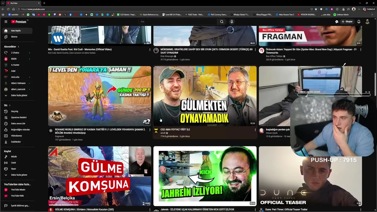Viewport: 377px width, 212px height.
Task: Open options for Örümcek-Adam fragman video
Action: [x=361, y=50]
